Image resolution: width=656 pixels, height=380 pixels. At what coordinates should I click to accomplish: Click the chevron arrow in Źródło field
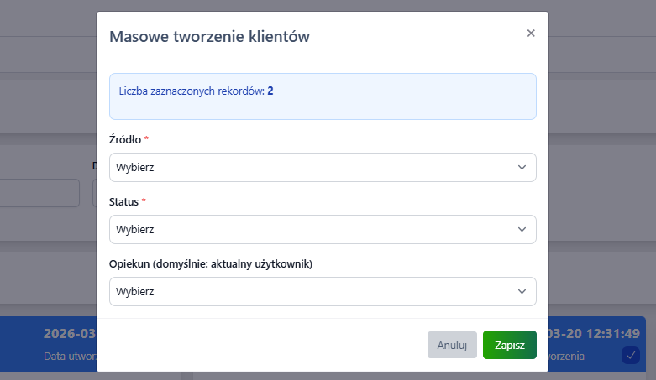522,168
